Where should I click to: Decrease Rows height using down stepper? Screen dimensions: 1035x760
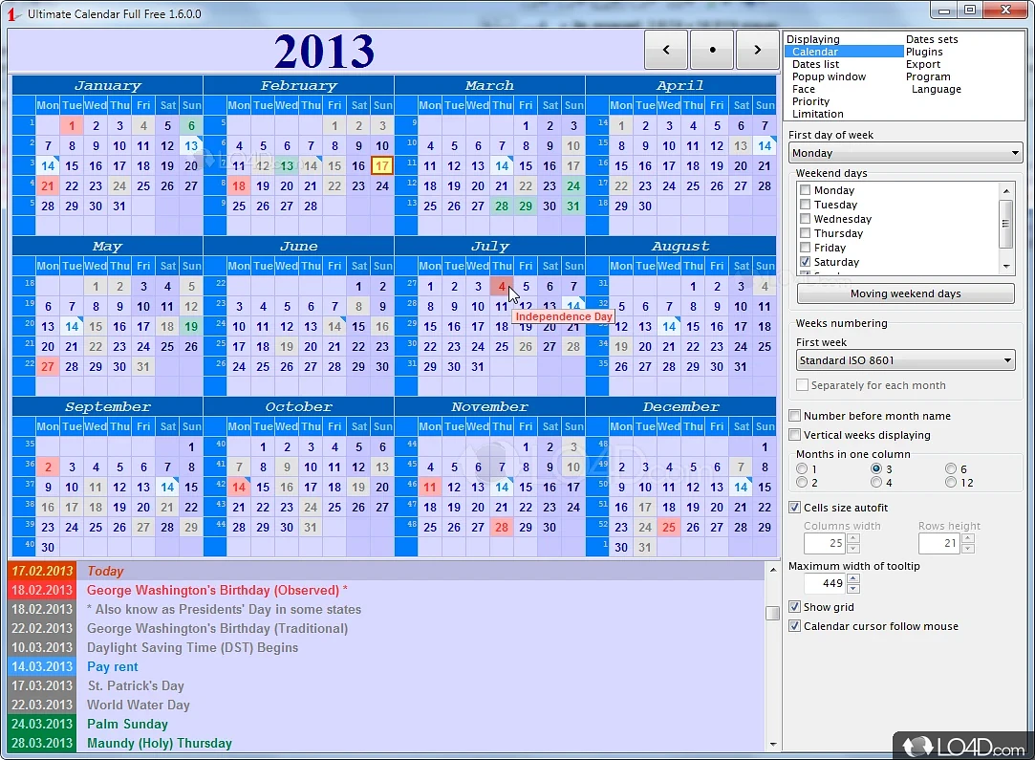[x=968, y=548]
